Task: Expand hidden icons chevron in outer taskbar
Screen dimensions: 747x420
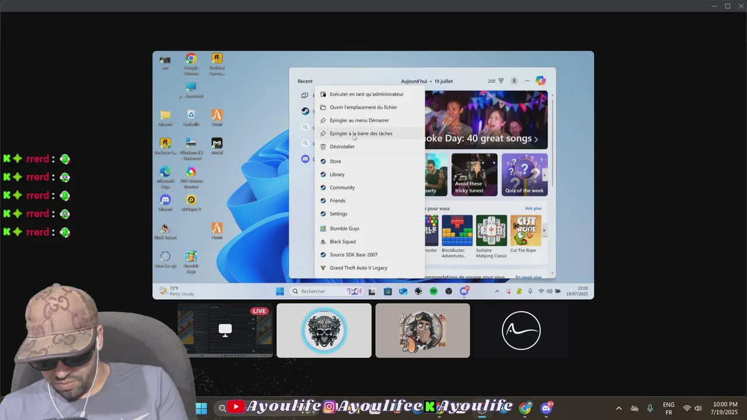Action: (x=619, y=408)
